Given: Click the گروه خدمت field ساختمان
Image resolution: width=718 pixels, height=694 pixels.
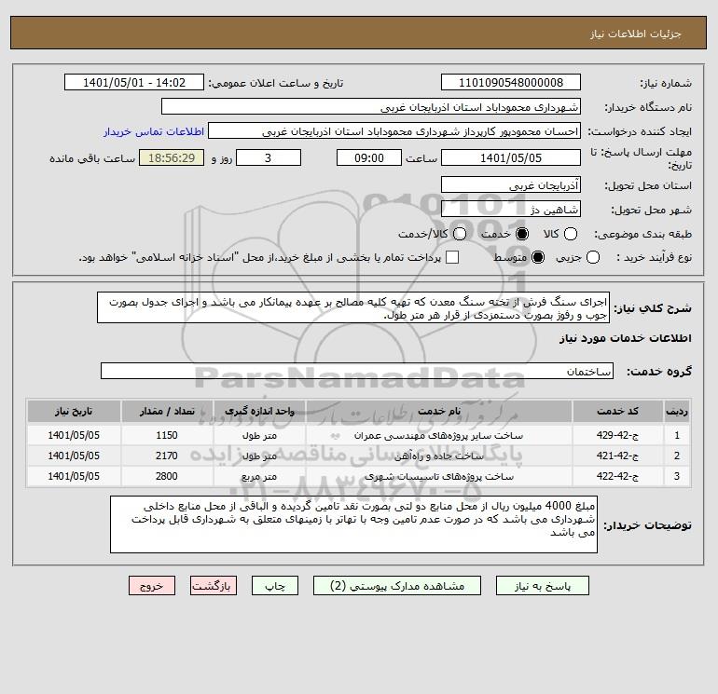Looking at the screenshot, I should pos(357,371).
